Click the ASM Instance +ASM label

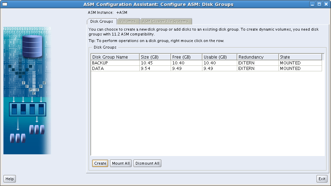pyautogui.click(x=108, y=12)
